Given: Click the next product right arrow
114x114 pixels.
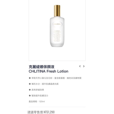Looking at the screenshot, I should click(x=84, y=66).
